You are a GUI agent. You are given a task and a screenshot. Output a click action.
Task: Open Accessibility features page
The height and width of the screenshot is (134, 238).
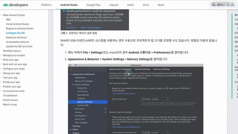[x=17, y=42]
